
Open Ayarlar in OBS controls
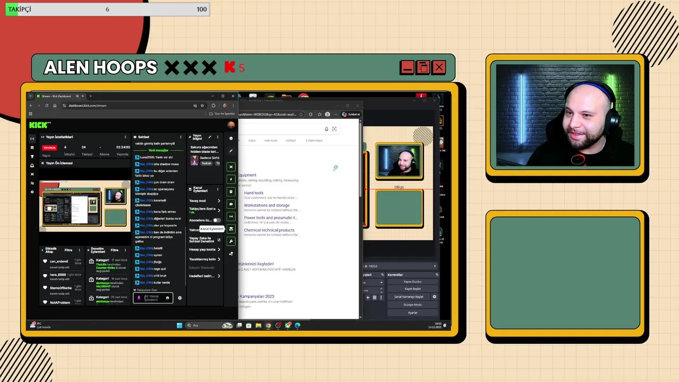coord(413,312)
